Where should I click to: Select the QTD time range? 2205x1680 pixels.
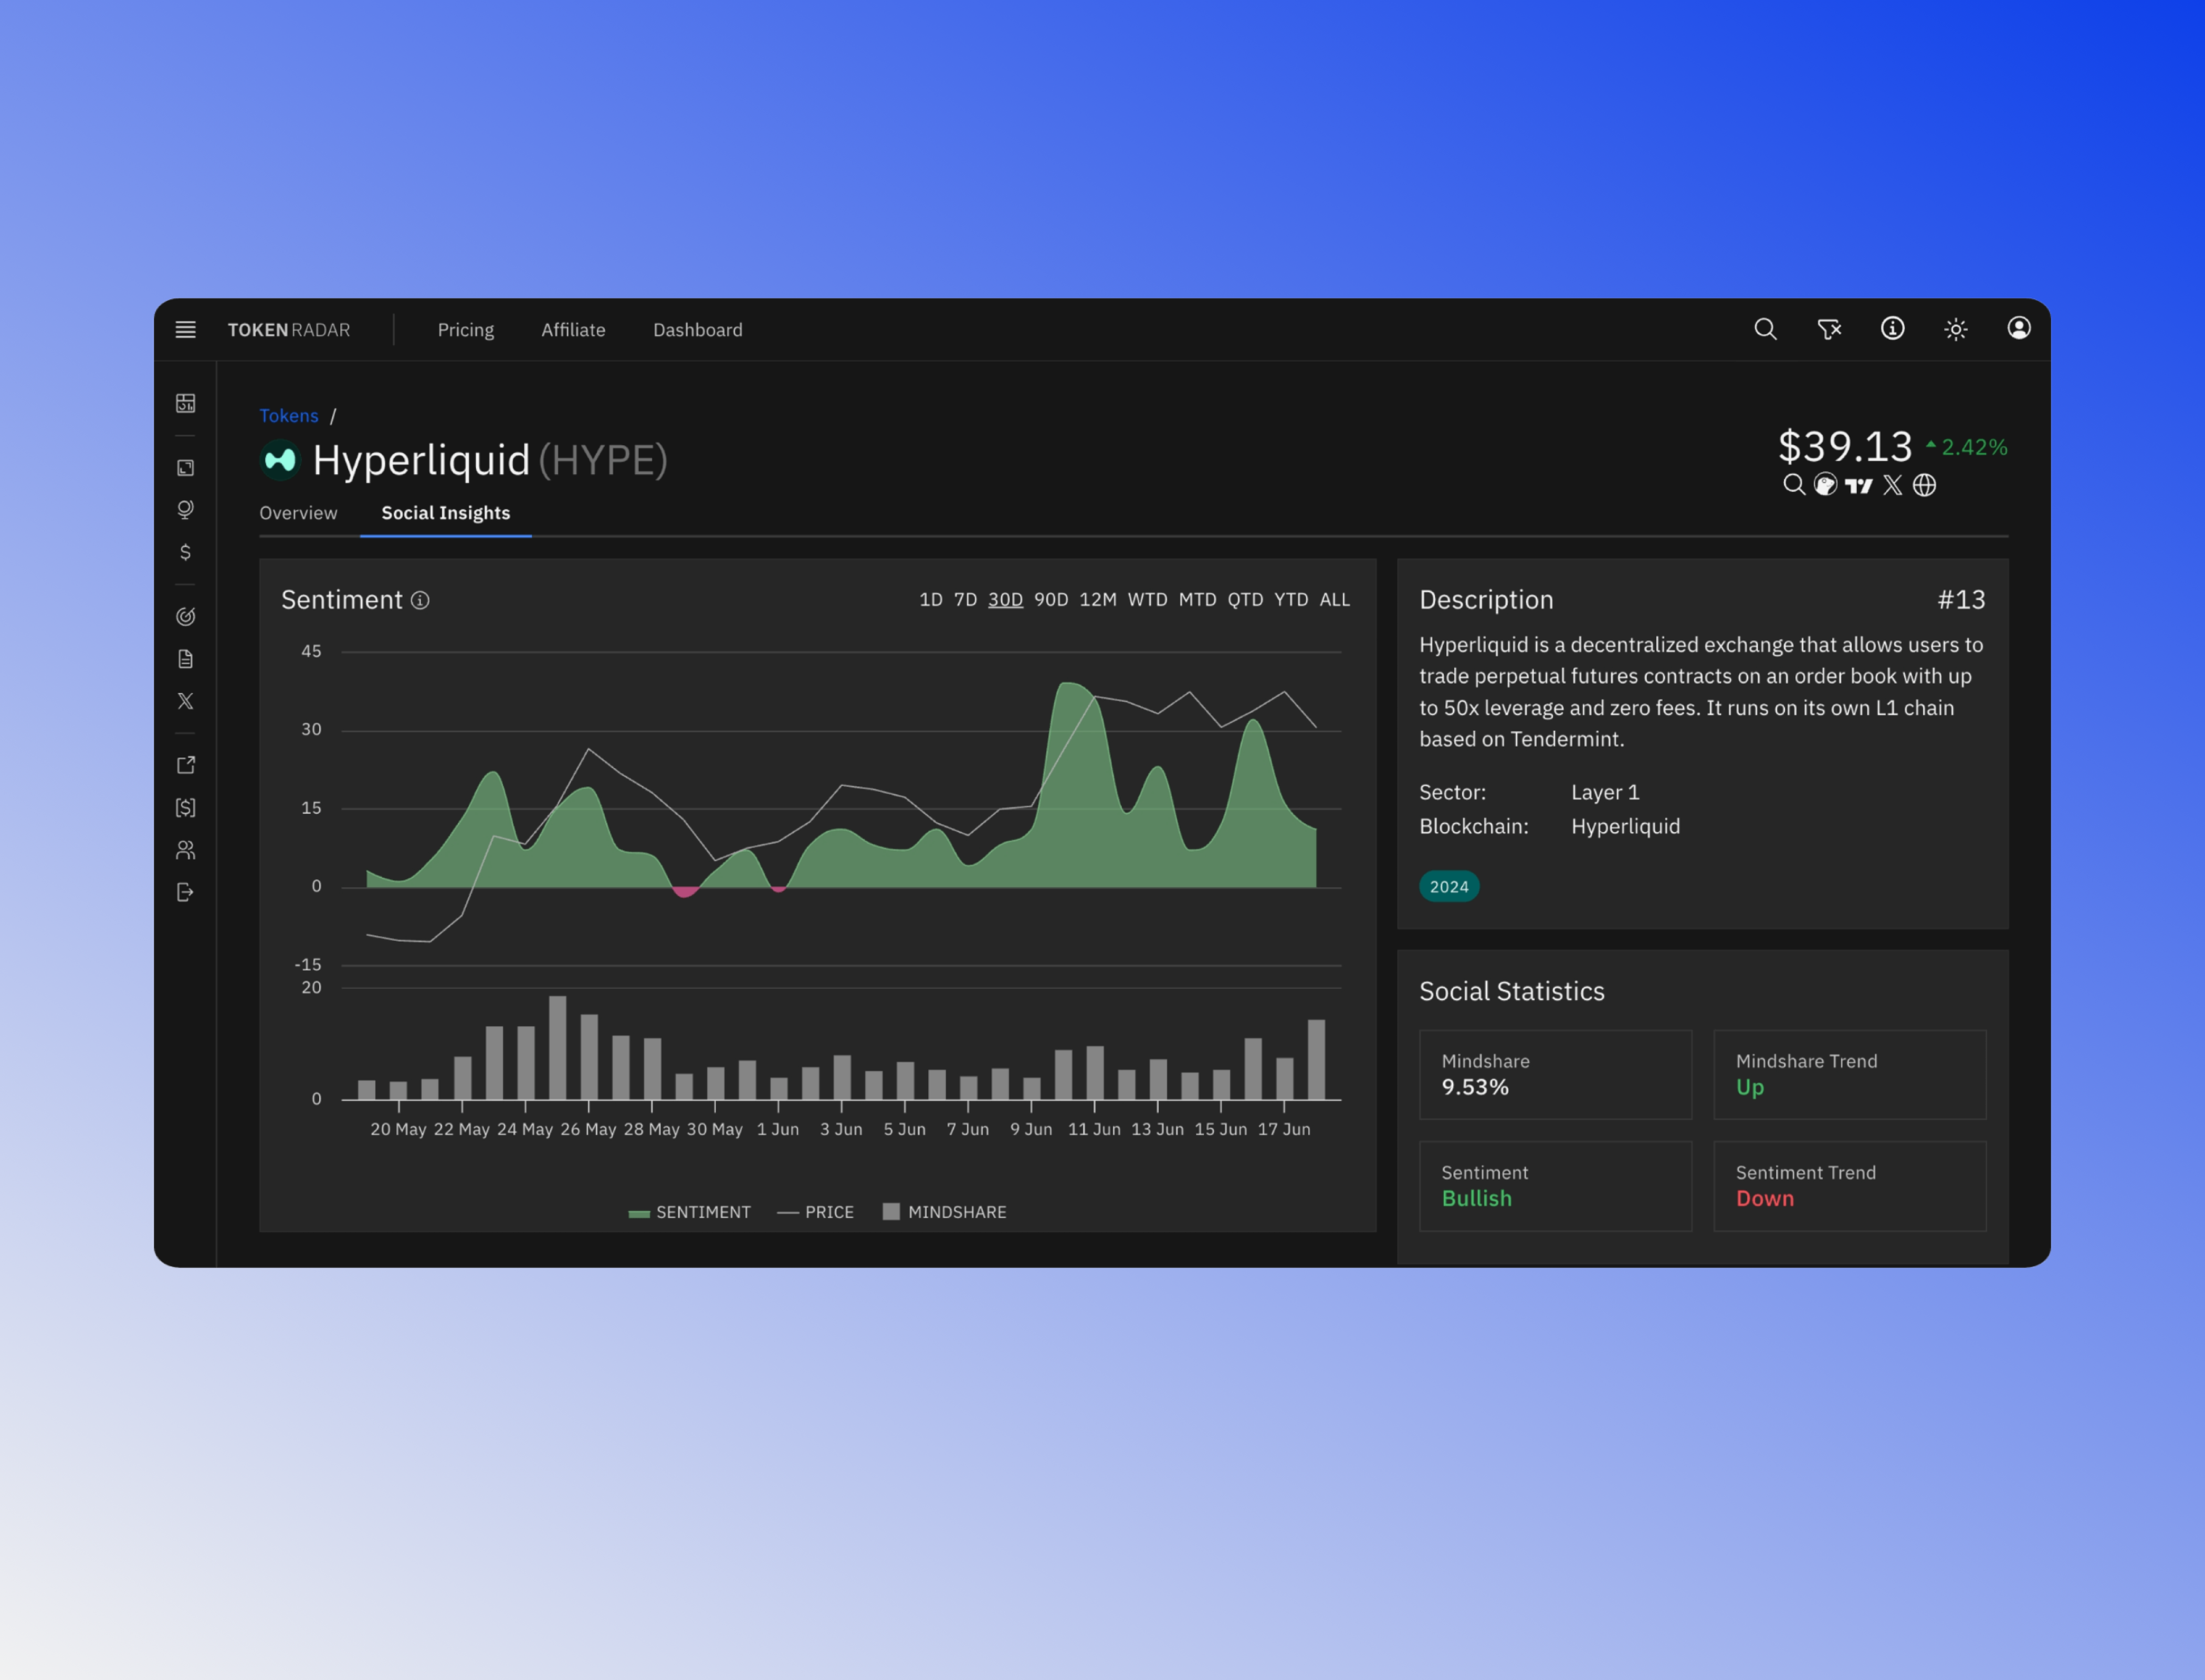(1246, 600)
